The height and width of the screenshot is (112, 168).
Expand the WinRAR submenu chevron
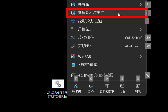click(x=141, y=56)
